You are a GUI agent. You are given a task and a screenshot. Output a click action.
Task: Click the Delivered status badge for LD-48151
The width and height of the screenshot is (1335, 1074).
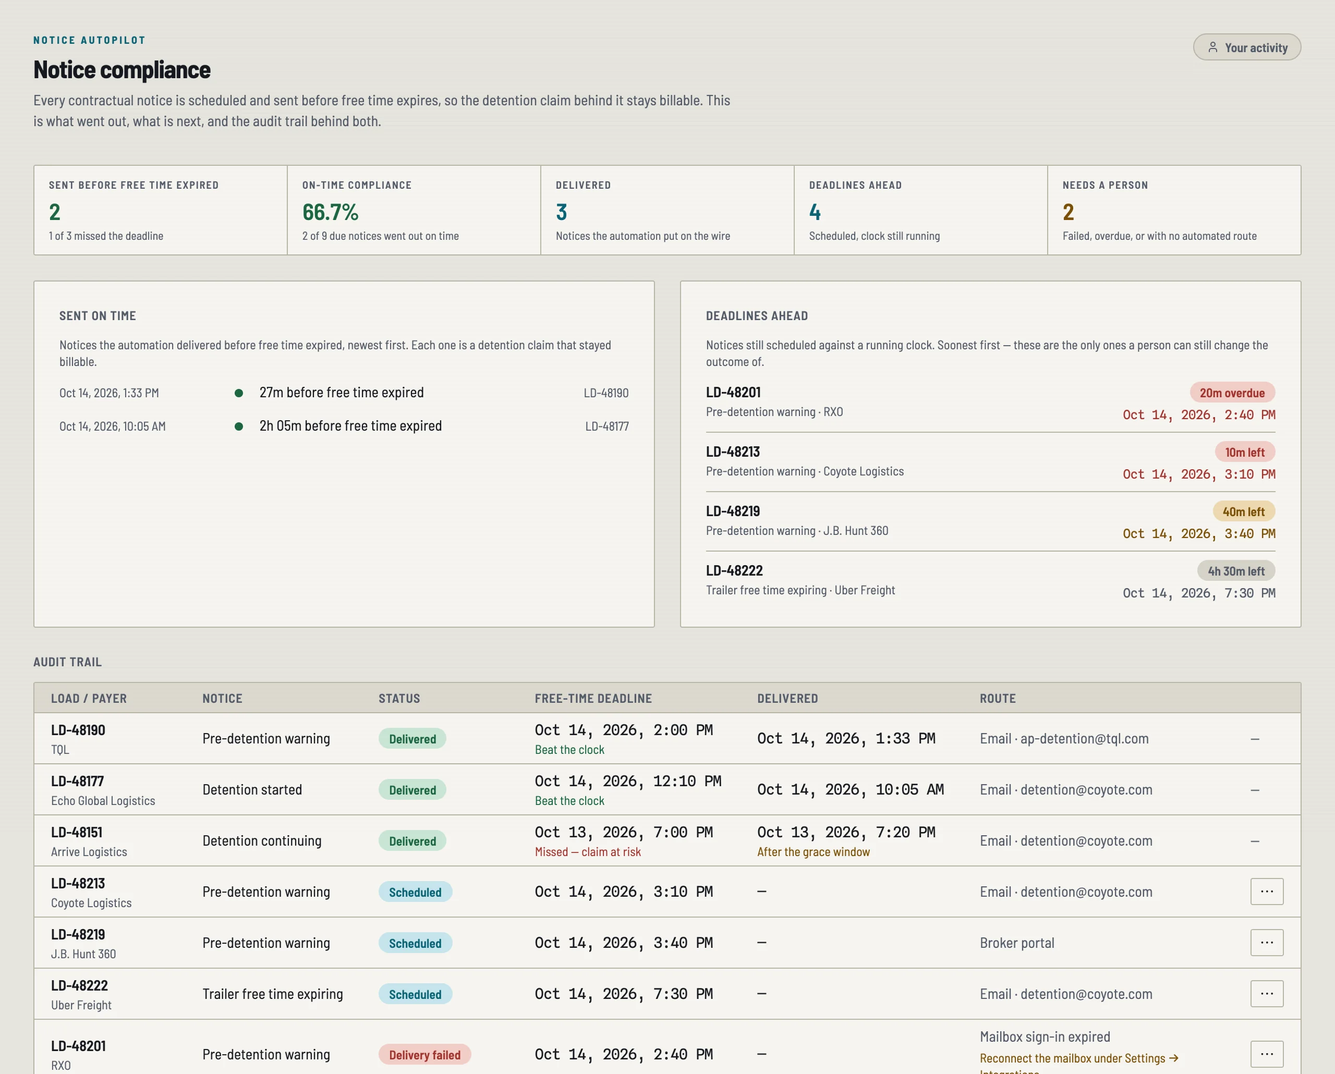coord(412,840)
